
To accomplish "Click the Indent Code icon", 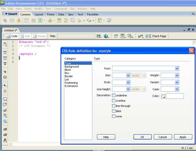I will pos(5,129).
